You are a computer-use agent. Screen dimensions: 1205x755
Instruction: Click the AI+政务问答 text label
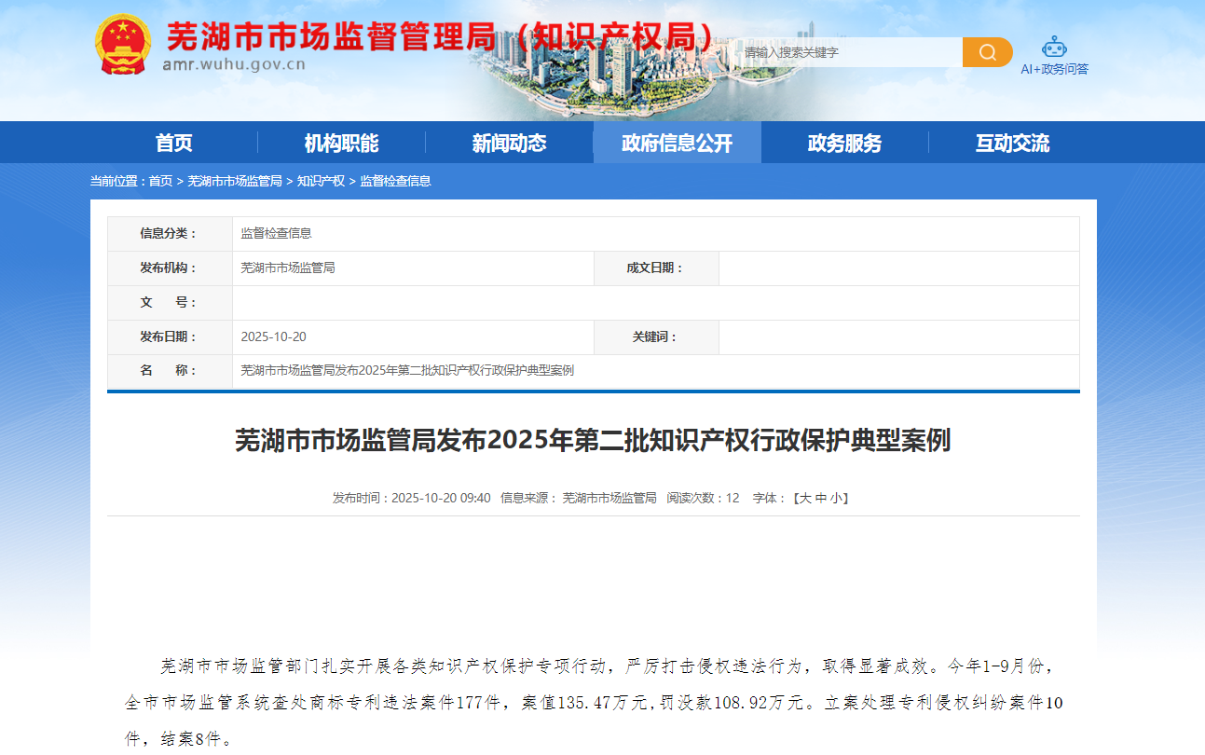point(1054,69)
